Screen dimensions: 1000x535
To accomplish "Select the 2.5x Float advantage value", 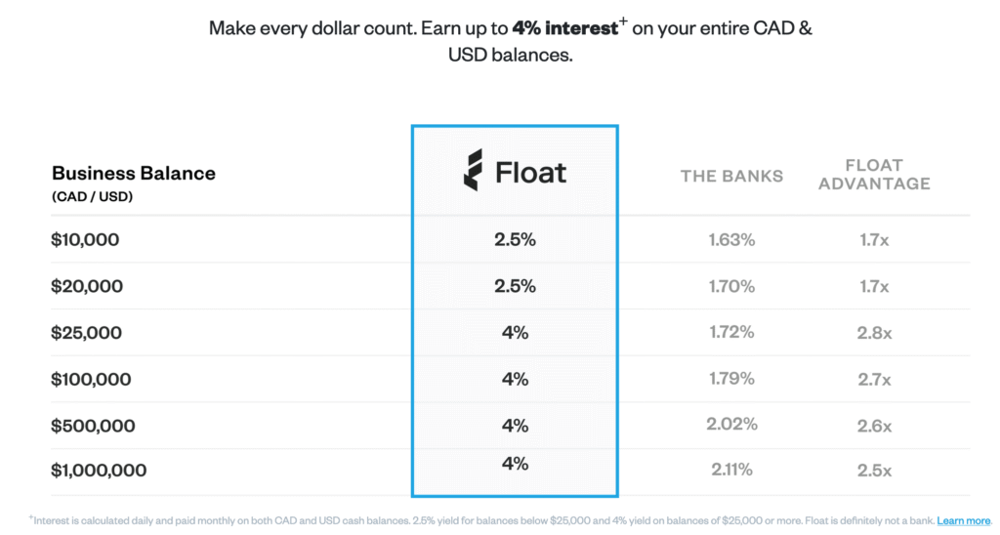I will (873, 471).
